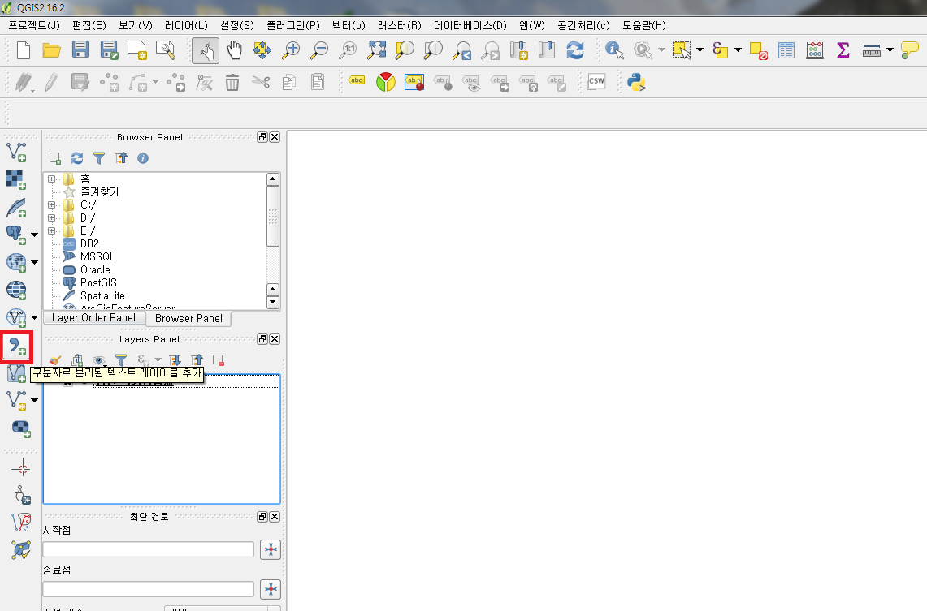Select the Pan Map hand tool
927x611 pixels.
pyautogui.click(x=235, y=50)
